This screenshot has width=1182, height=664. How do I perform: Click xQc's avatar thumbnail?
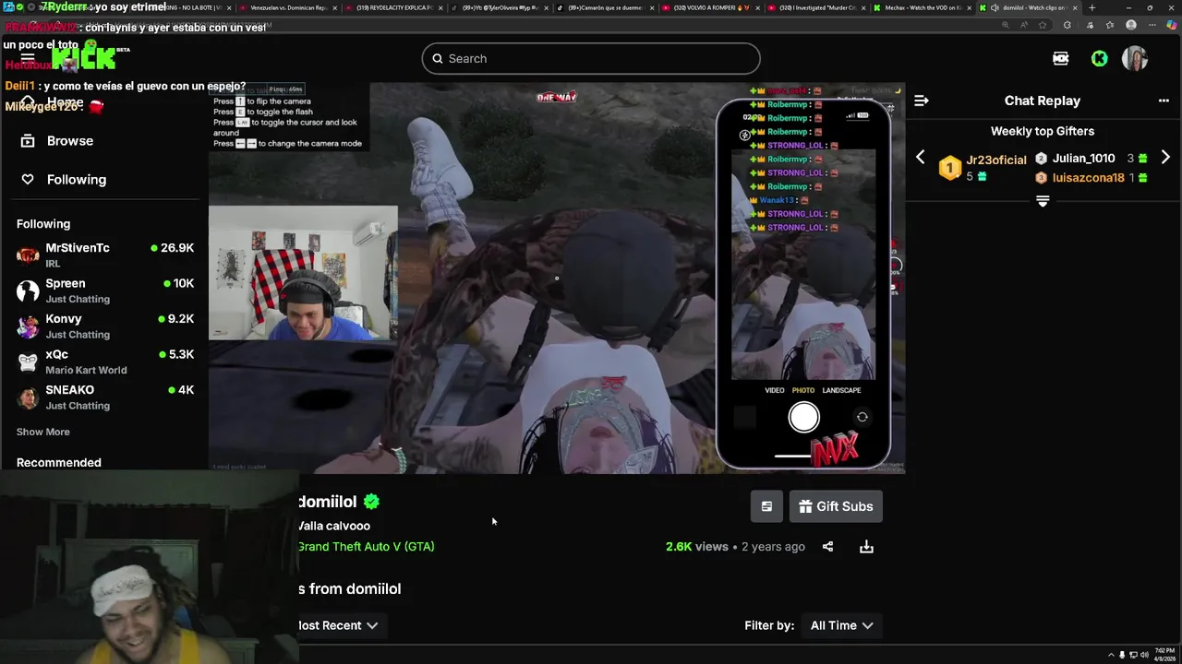(x=28, y=362)
